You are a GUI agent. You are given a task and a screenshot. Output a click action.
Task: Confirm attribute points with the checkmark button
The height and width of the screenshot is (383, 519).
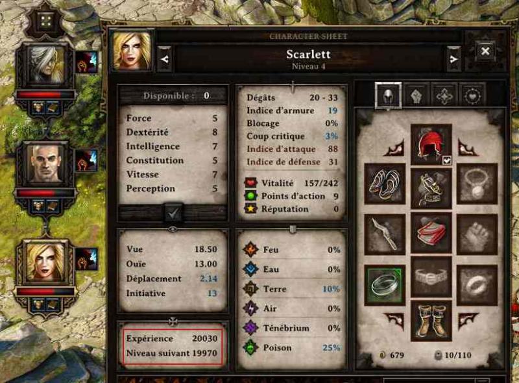point(173,213)
